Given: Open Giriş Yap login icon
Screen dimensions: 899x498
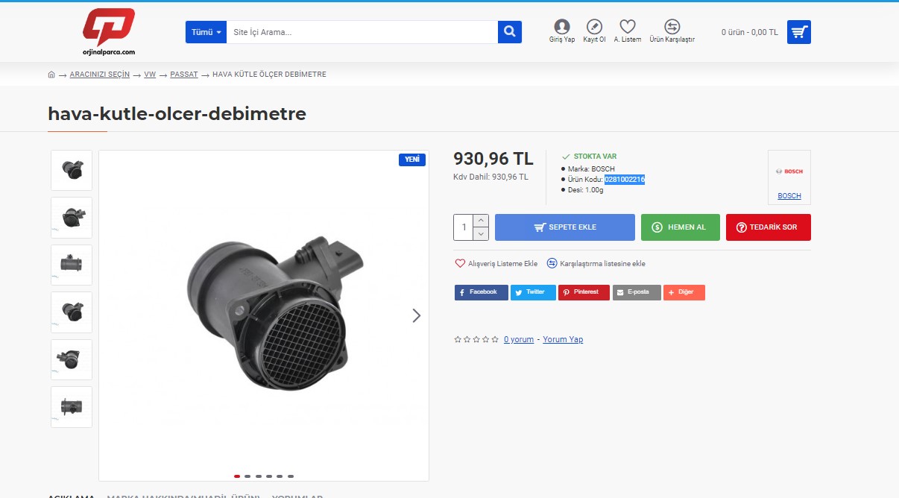Looking at the screenshot, I should pyautogui.click(x=562, y=27).
